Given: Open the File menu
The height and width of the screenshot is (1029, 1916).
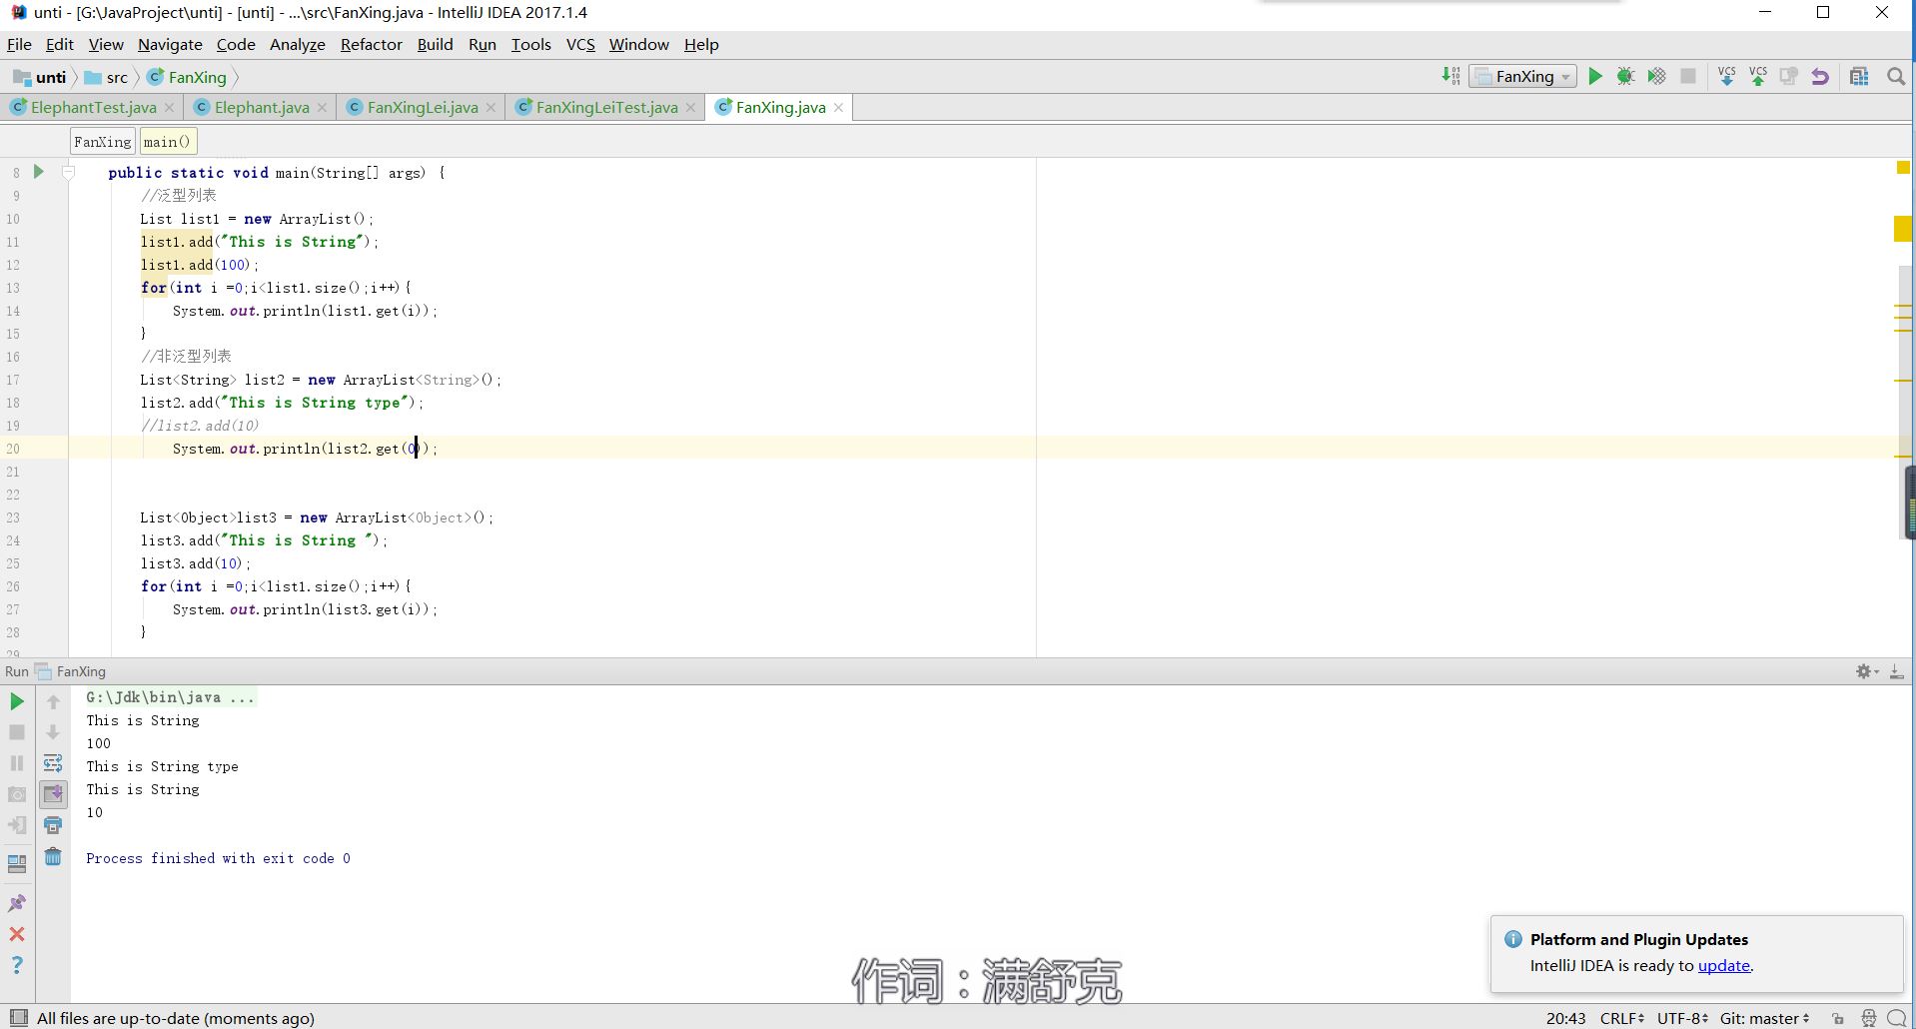Looking at the screenshot, I should pyautogui.click(x=19, y=45).
